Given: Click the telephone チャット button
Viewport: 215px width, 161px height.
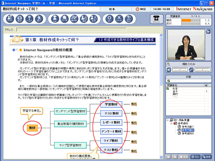Looking at the screenshot, I should click(157, 19).
